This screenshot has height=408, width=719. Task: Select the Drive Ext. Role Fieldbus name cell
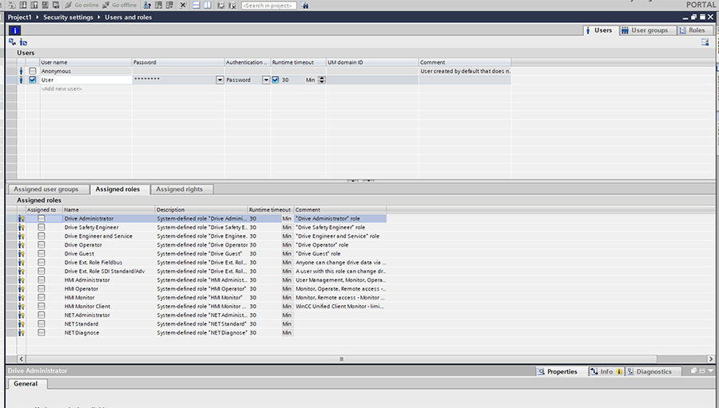coord(109,263)
